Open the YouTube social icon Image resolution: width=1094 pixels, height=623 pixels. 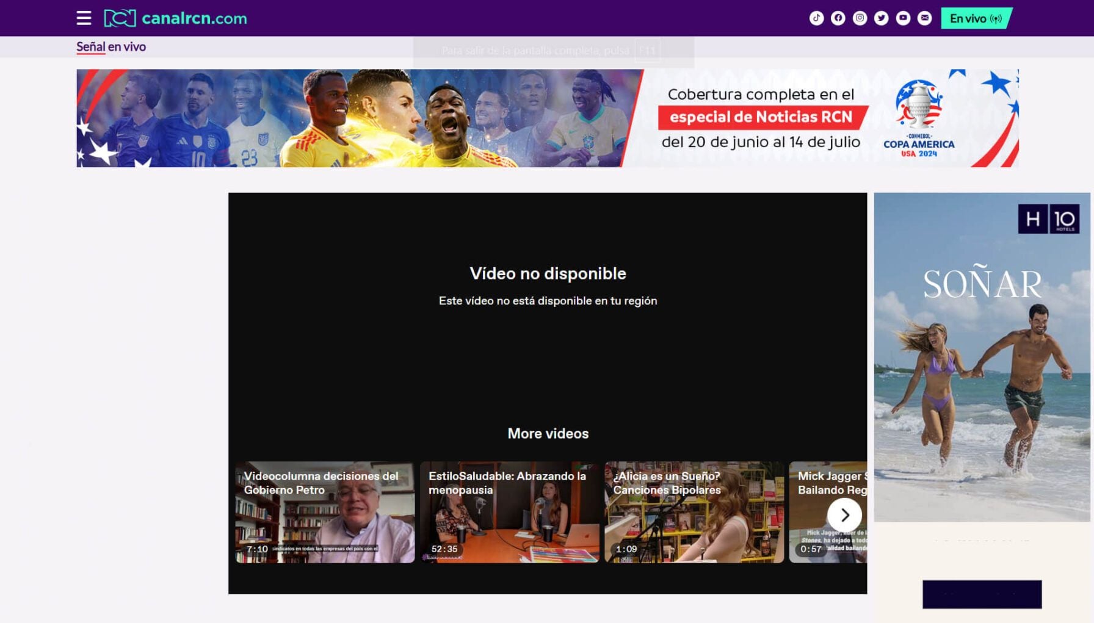[903, 18]
